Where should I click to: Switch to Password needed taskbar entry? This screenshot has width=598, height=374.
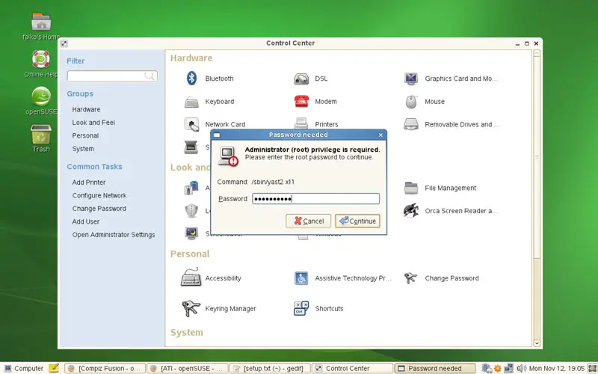pyautogui.click(x=435, y=368)
